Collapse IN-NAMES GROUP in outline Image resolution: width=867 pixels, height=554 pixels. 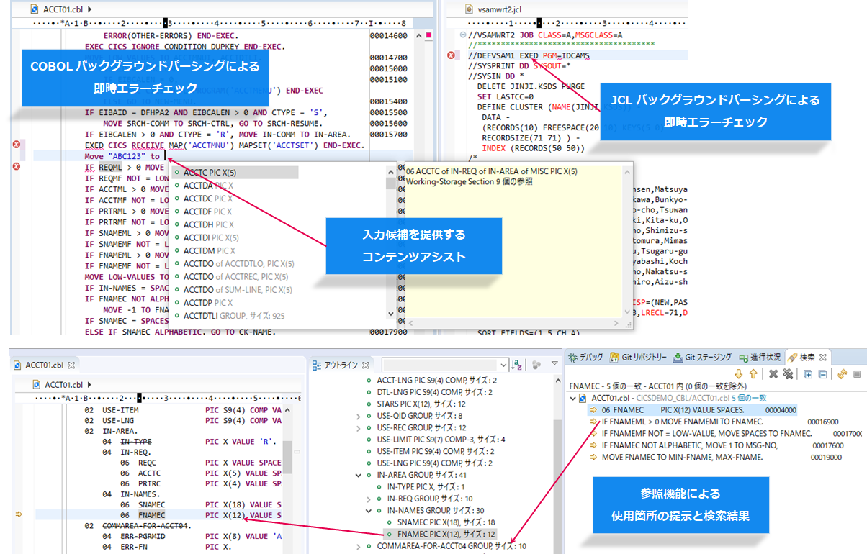click(x=369, y=510)
